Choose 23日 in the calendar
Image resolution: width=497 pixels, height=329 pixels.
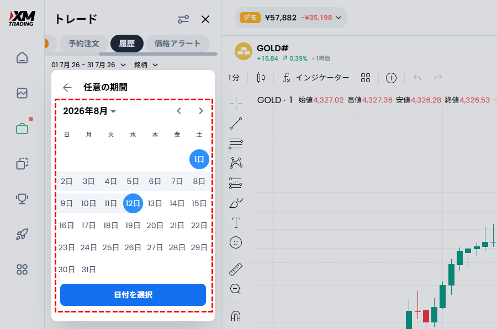pyautogui.click(x=67, y=247)
